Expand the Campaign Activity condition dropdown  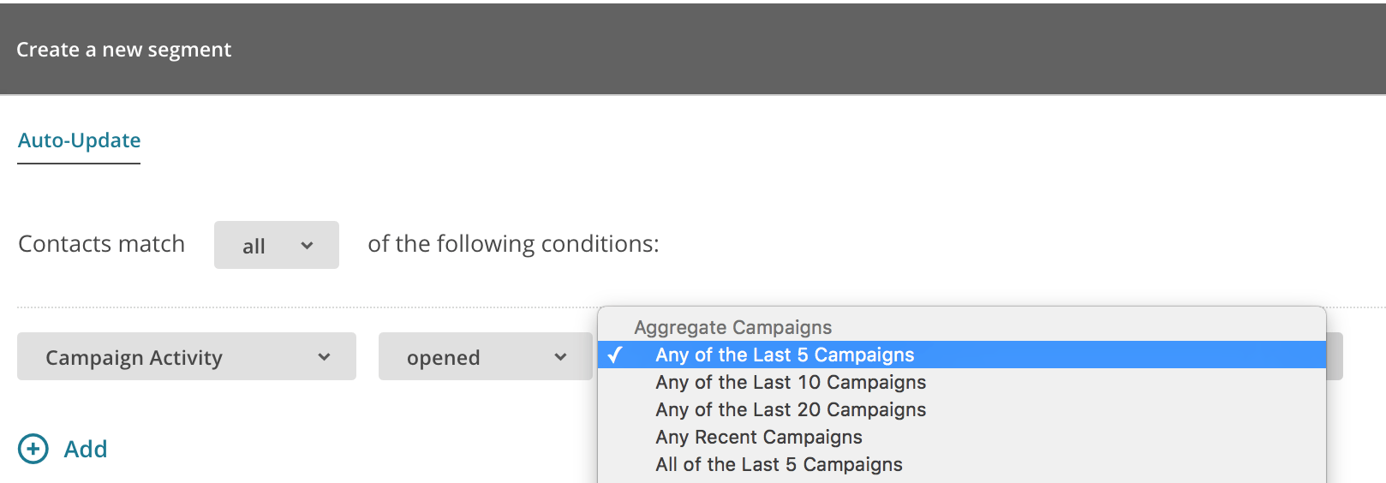(x=187, y=356)
